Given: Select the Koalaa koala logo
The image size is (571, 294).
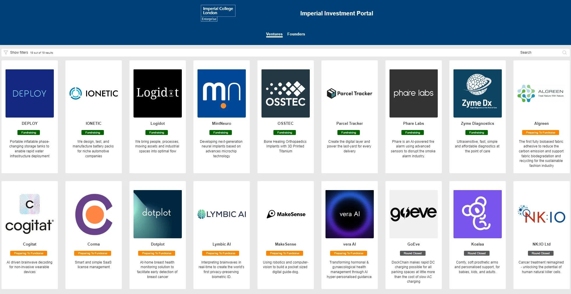Looking at the screenshot, I should pyautogui.click(x=477, y=214).
